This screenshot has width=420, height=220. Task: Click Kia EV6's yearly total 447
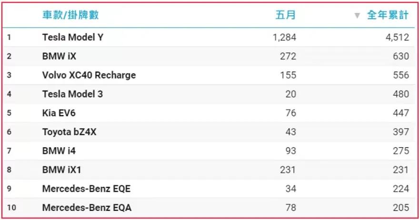pyautogui.click(x=401, y=113)
